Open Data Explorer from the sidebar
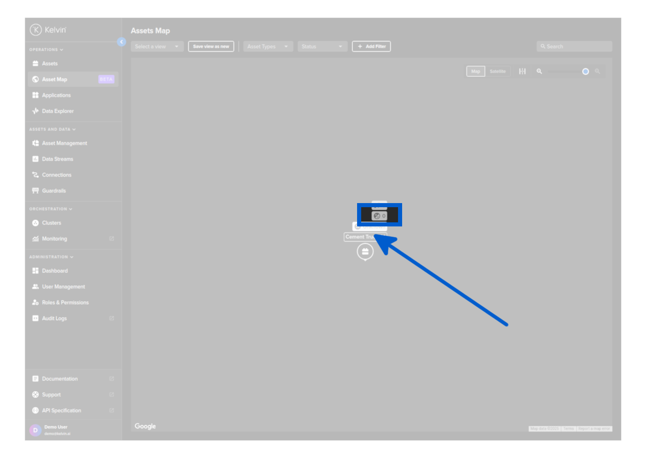This screenshot has height=459, width=647. click(x=58, y=111)
